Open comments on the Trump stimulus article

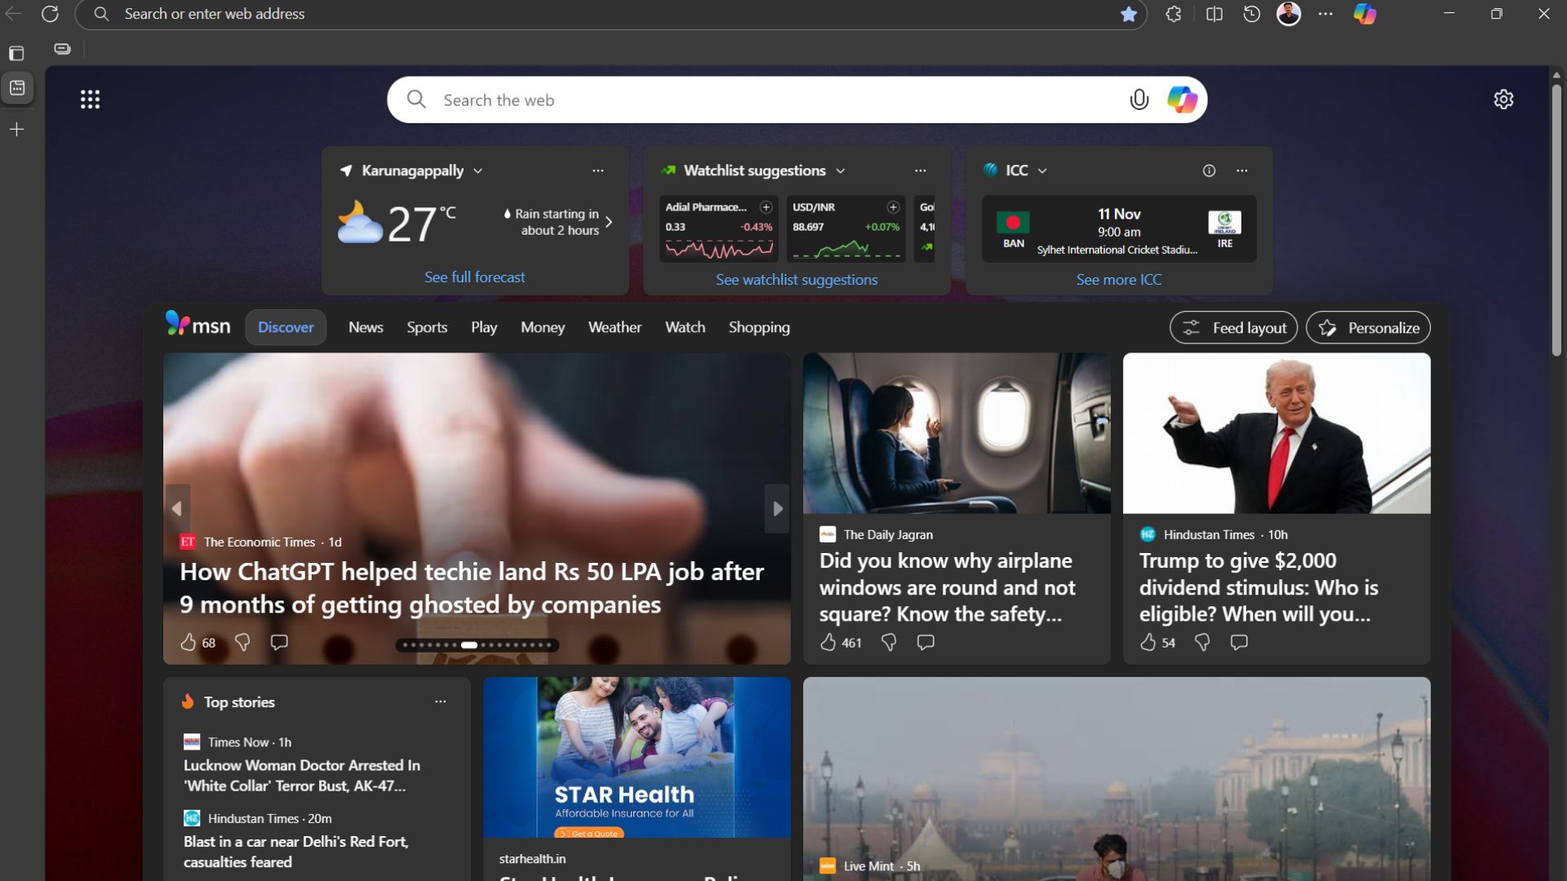(1239, 642)
